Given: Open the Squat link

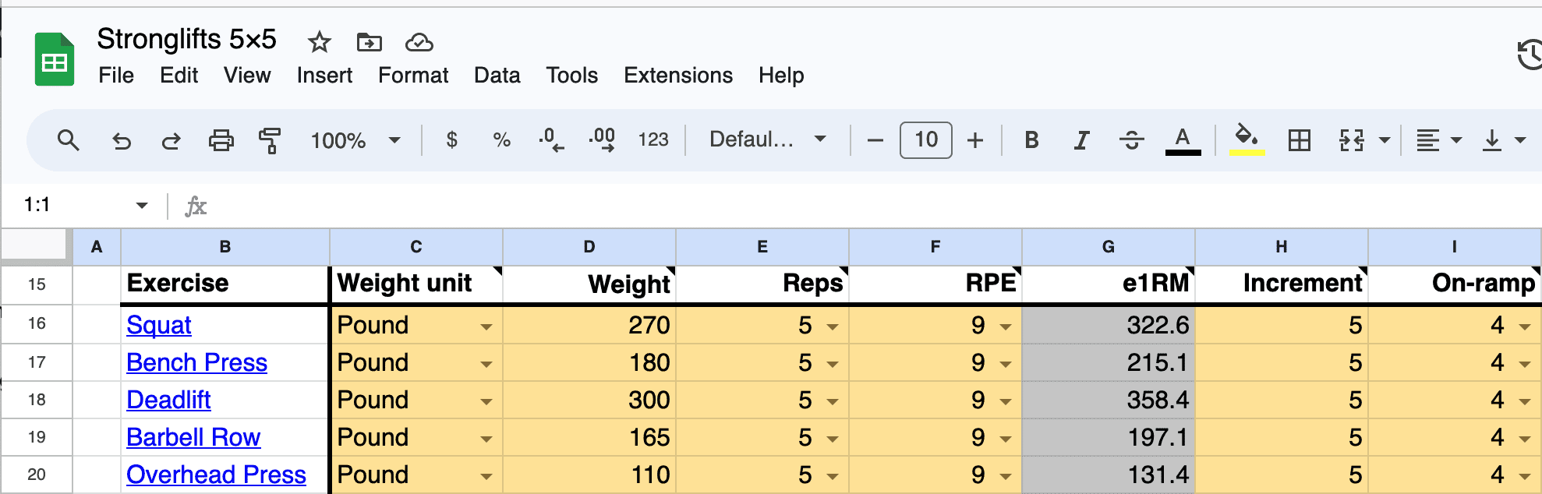Looking at the screenshot, I should 159,325.
